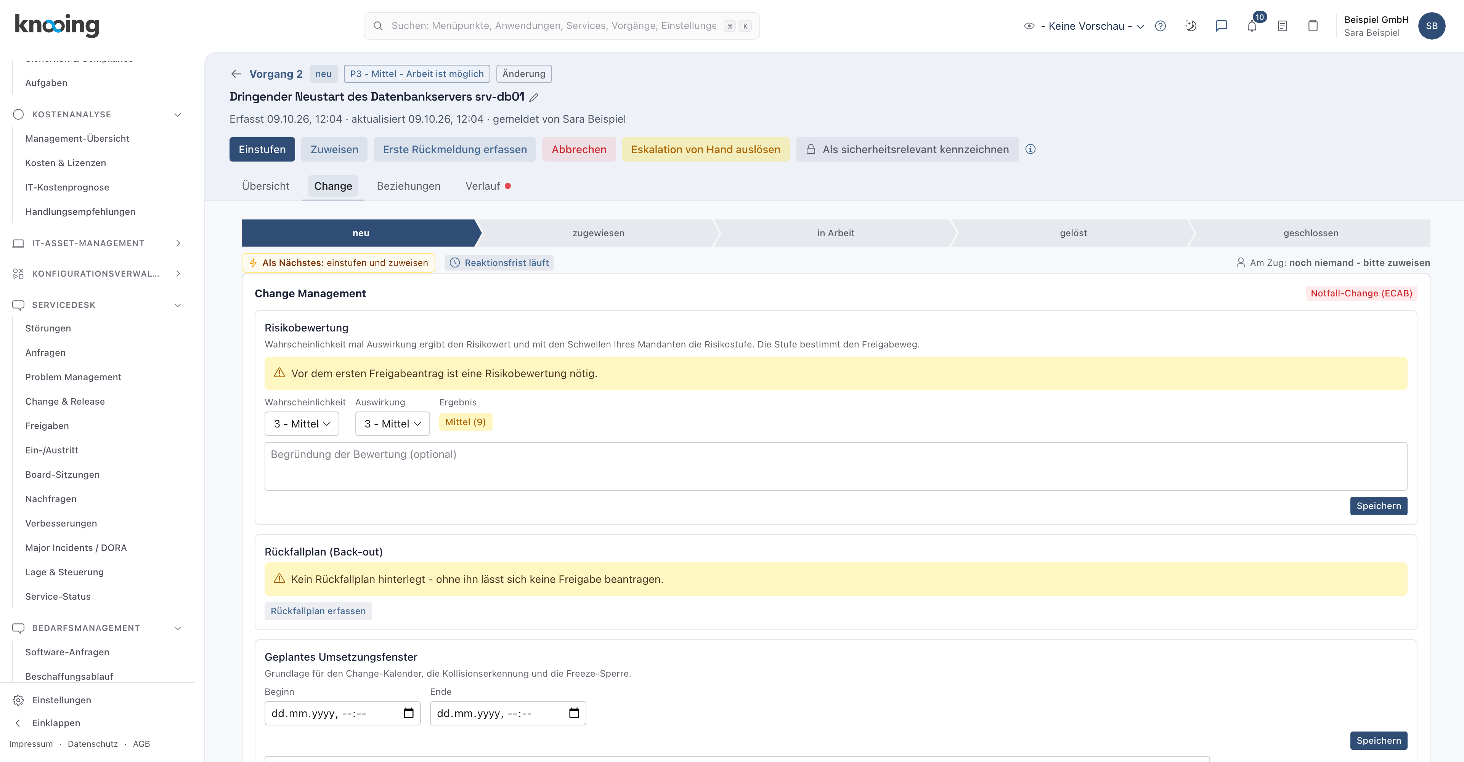
Task: Click Rückfallplan erfassen
Action: [318, 611]
